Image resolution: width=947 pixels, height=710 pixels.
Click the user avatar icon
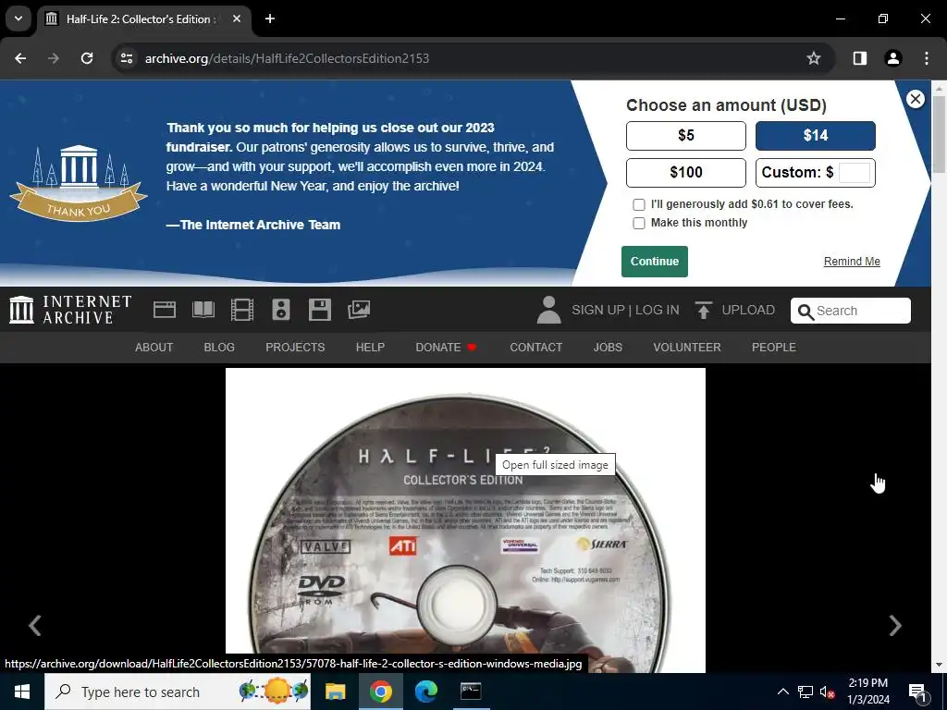[549, 310]
